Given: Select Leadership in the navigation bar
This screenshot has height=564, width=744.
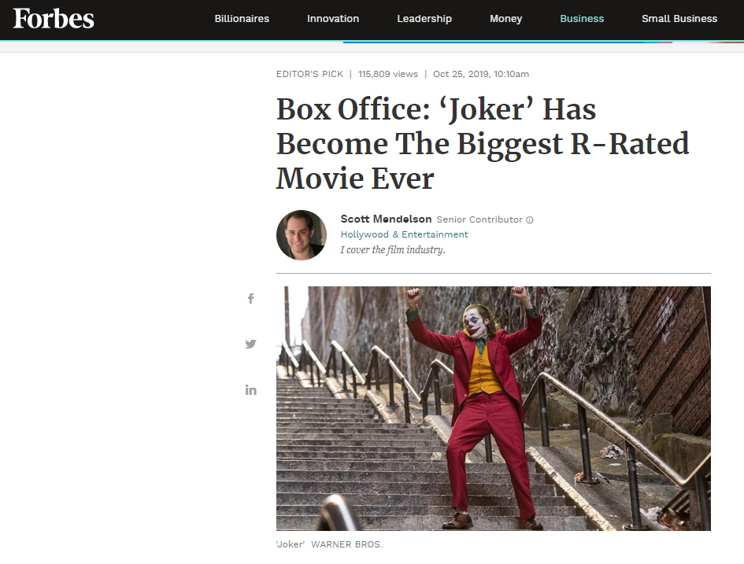Looking at the screenshot, I should click(x=424, y=18).
